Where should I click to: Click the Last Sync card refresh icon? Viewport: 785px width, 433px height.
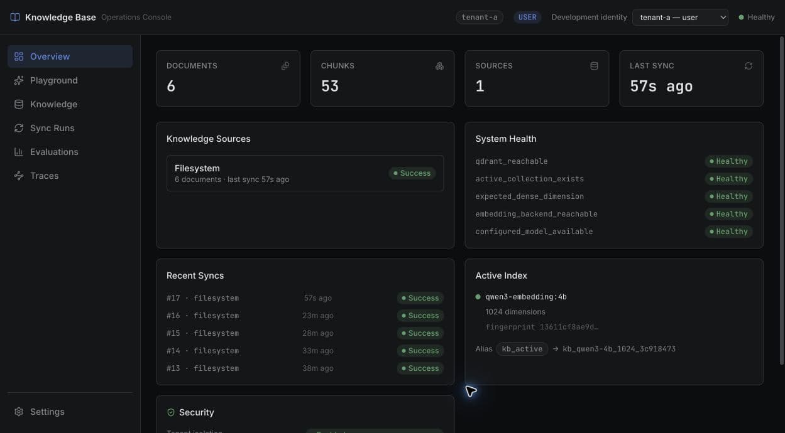point(749,66)
